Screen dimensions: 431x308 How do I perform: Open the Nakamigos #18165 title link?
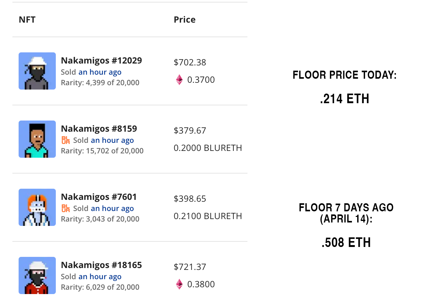[x=101, y=265]
